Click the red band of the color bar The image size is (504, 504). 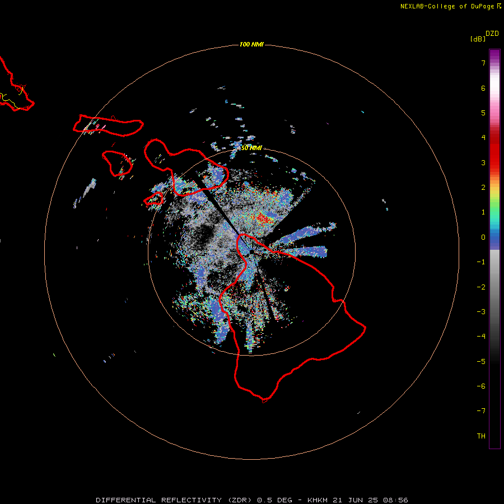click(494, 148)
